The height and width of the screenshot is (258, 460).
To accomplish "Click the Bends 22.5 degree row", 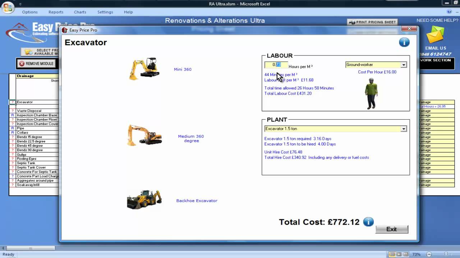I will tap(37, 141).
